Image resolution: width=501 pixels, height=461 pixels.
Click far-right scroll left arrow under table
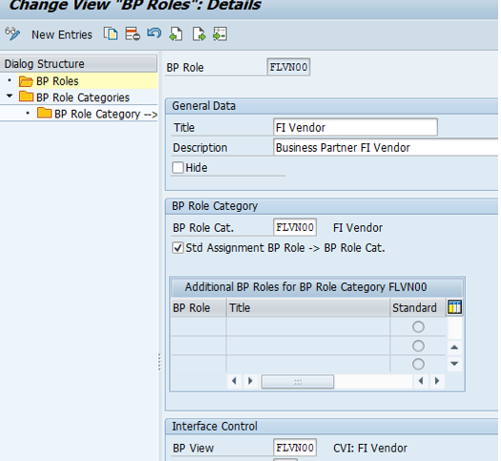(421, 381)
